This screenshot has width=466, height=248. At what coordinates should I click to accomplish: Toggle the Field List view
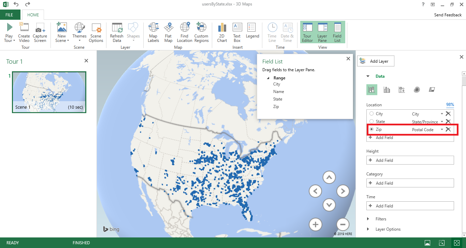pyautogui.click(x=337, y=32)
